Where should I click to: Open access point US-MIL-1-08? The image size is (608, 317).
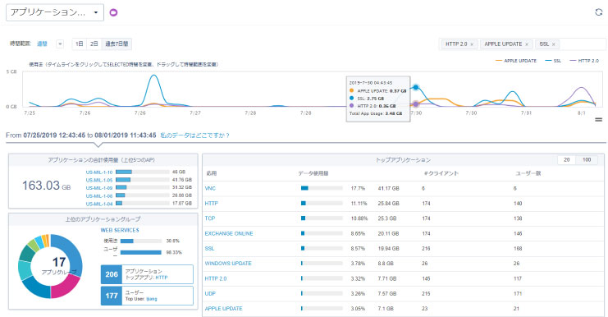pyautogui.click(x=99, y=196)
